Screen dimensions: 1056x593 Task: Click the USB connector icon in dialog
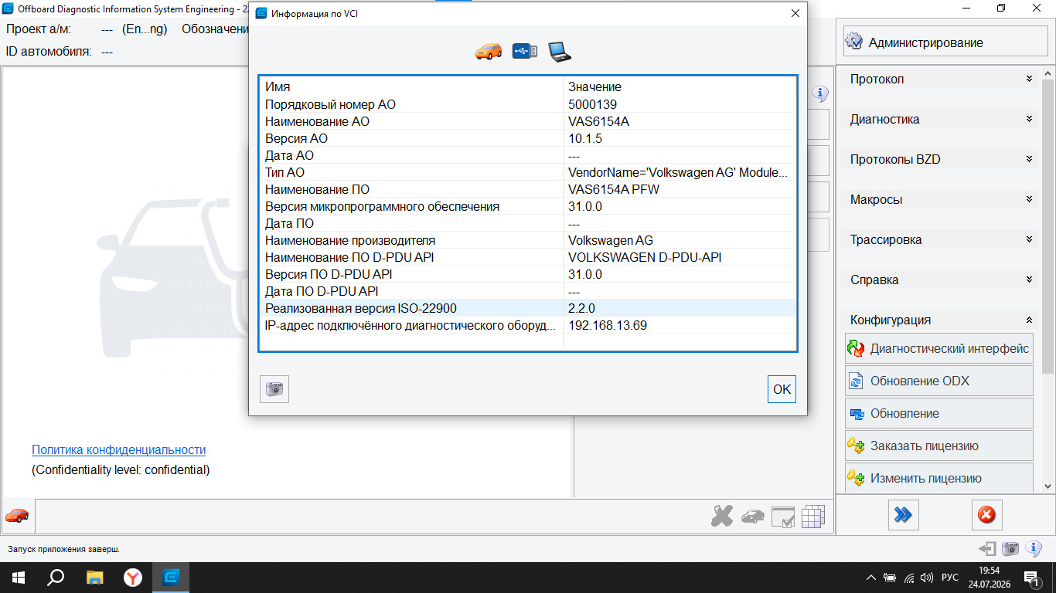tap(525, 52)
